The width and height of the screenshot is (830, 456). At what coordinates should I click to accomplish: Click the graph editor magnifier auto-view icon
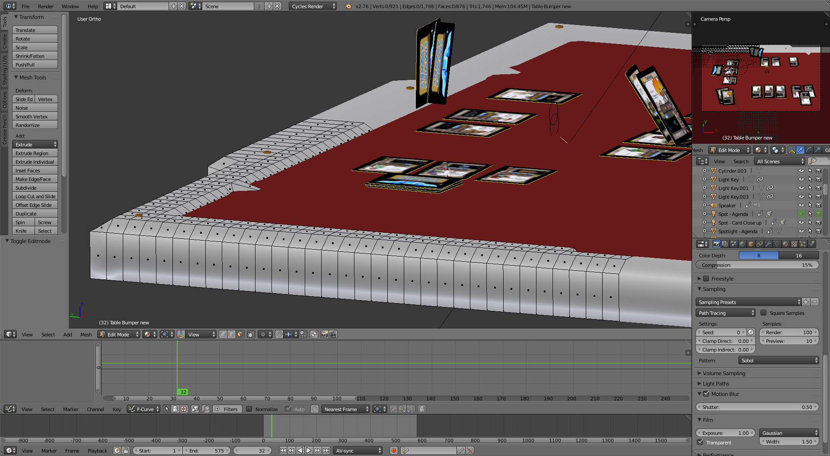coord(206,409)
